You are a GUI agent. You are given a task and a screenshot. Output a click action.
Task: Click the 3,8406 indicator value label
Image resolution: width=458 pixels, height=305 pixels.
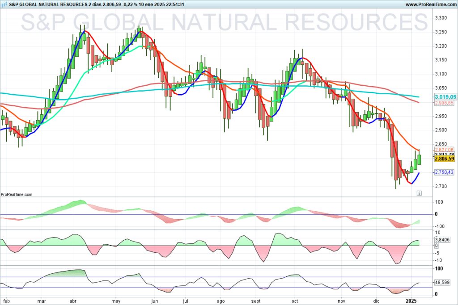442,240
